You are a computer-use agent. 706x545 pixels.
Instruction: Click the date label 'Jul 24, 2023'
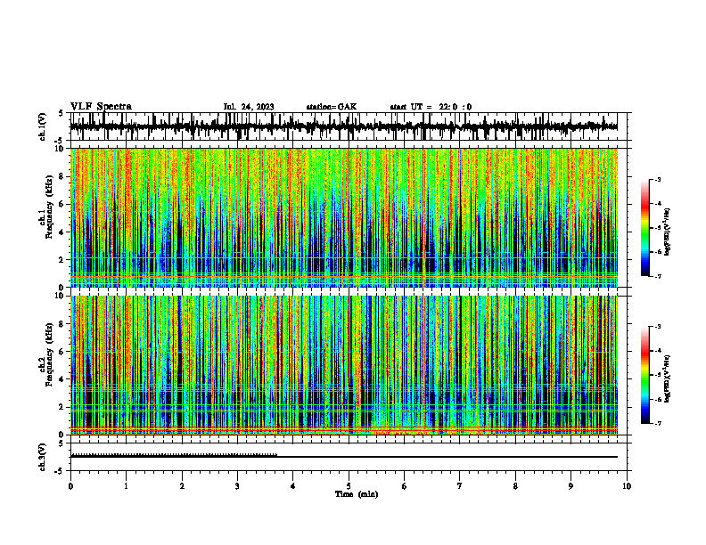[x=249, y=107]
